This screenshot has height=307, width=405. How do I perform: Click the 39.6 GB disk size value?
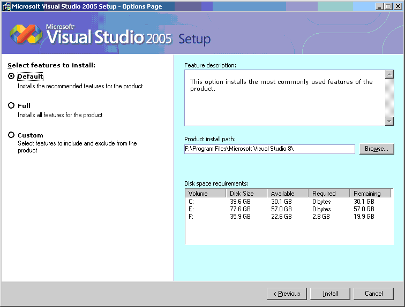240,201
